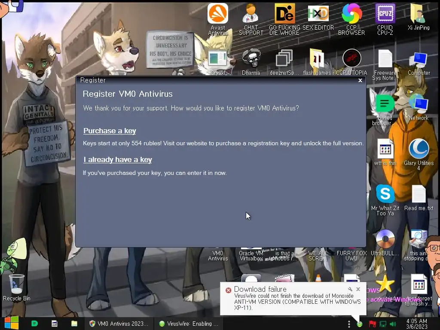Select the I already have a key link
Screen dimensions: 440x330
click(x=118, y=160)
